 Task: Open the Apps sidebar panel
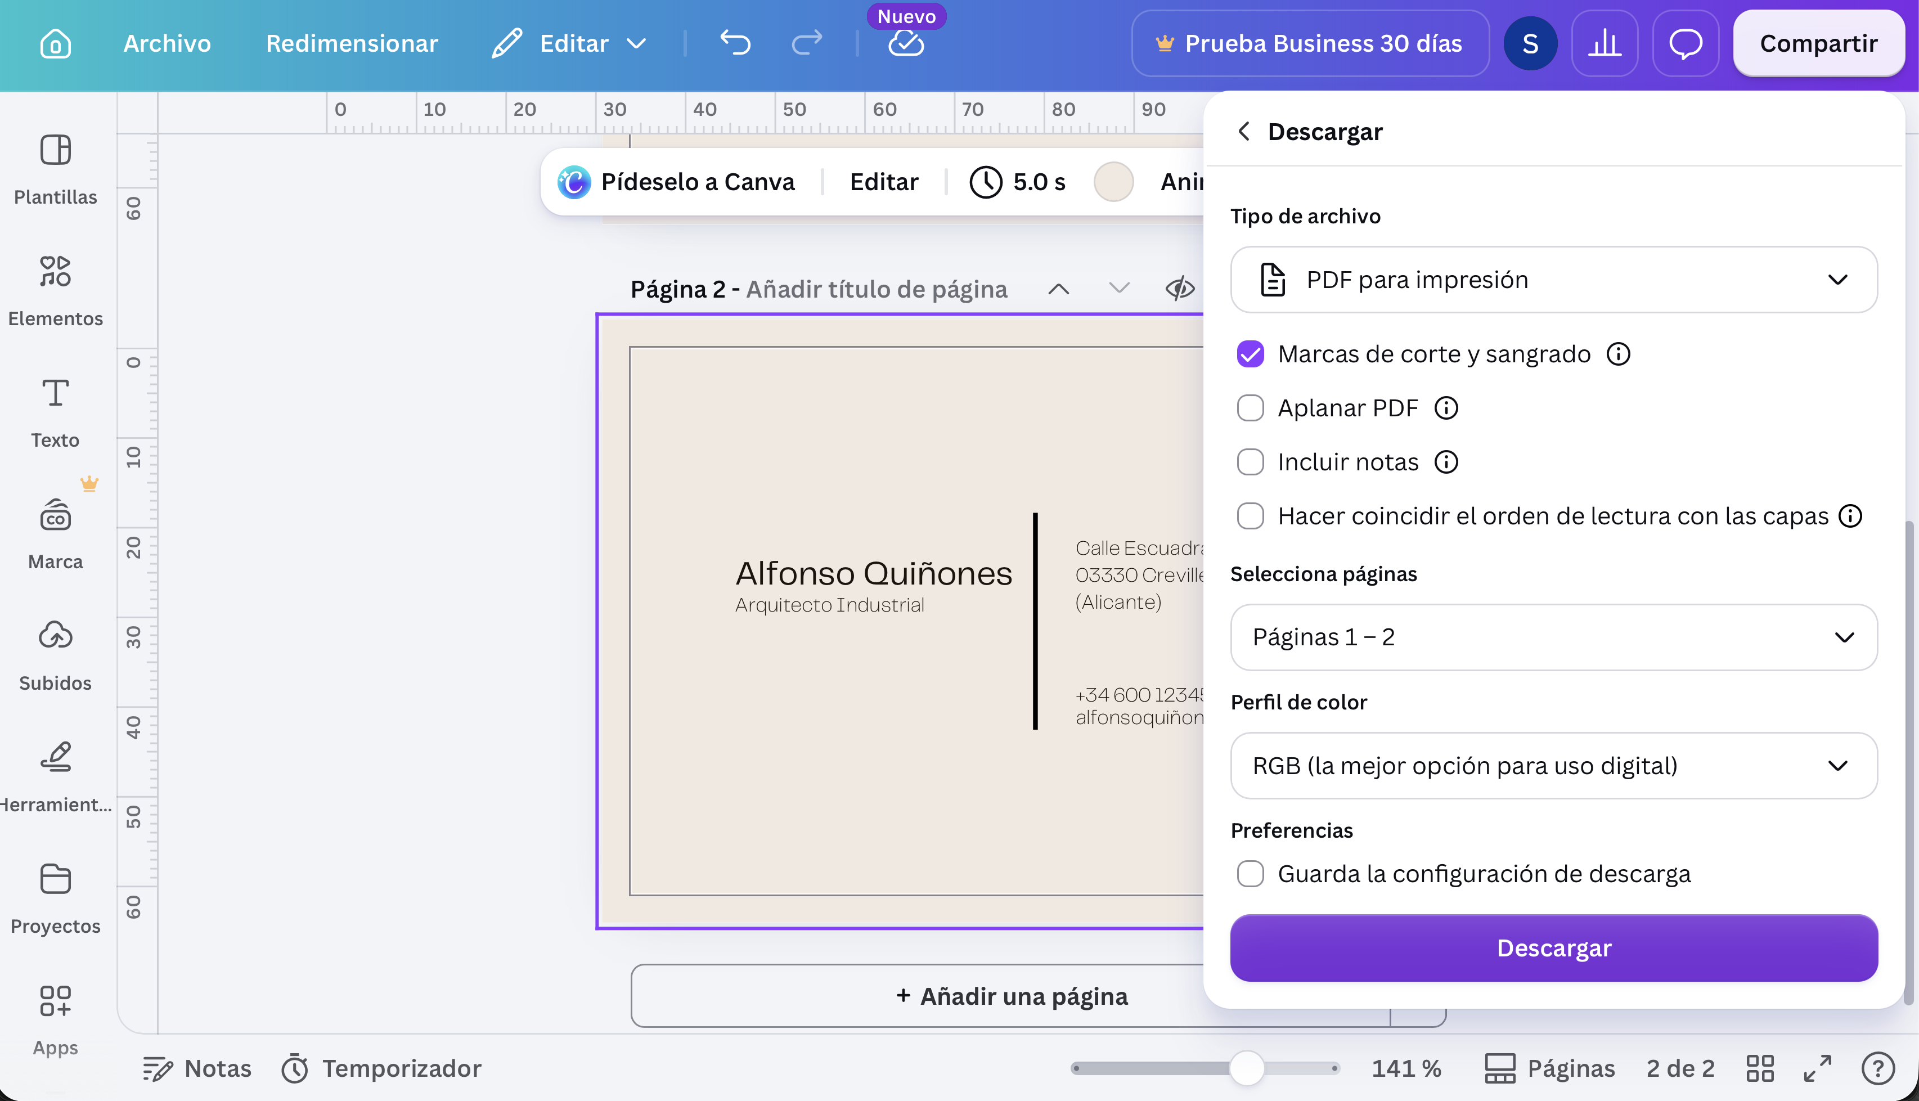(55, 1021)
